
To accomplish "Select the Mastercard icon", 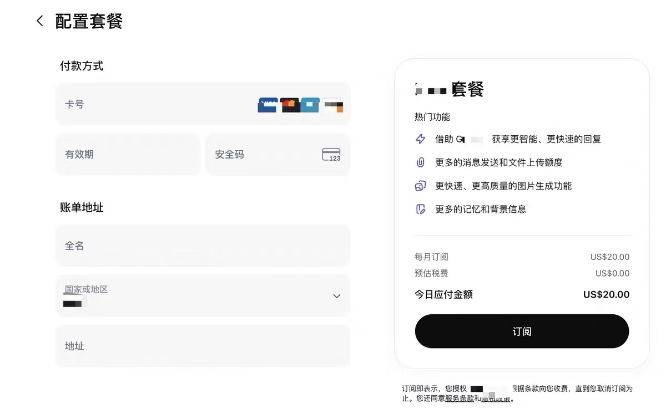I will (x=289, y=105).
